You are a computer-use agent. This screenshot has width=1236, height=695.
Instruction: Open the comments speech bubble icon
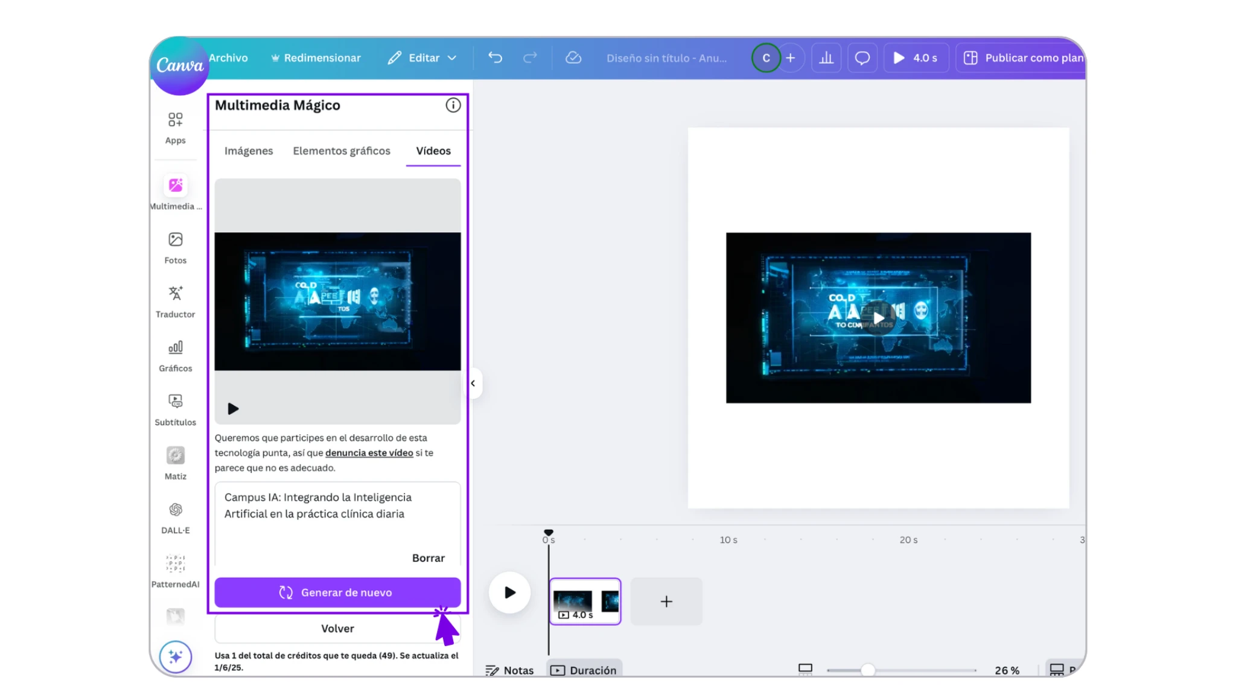[x=862, y=58]
